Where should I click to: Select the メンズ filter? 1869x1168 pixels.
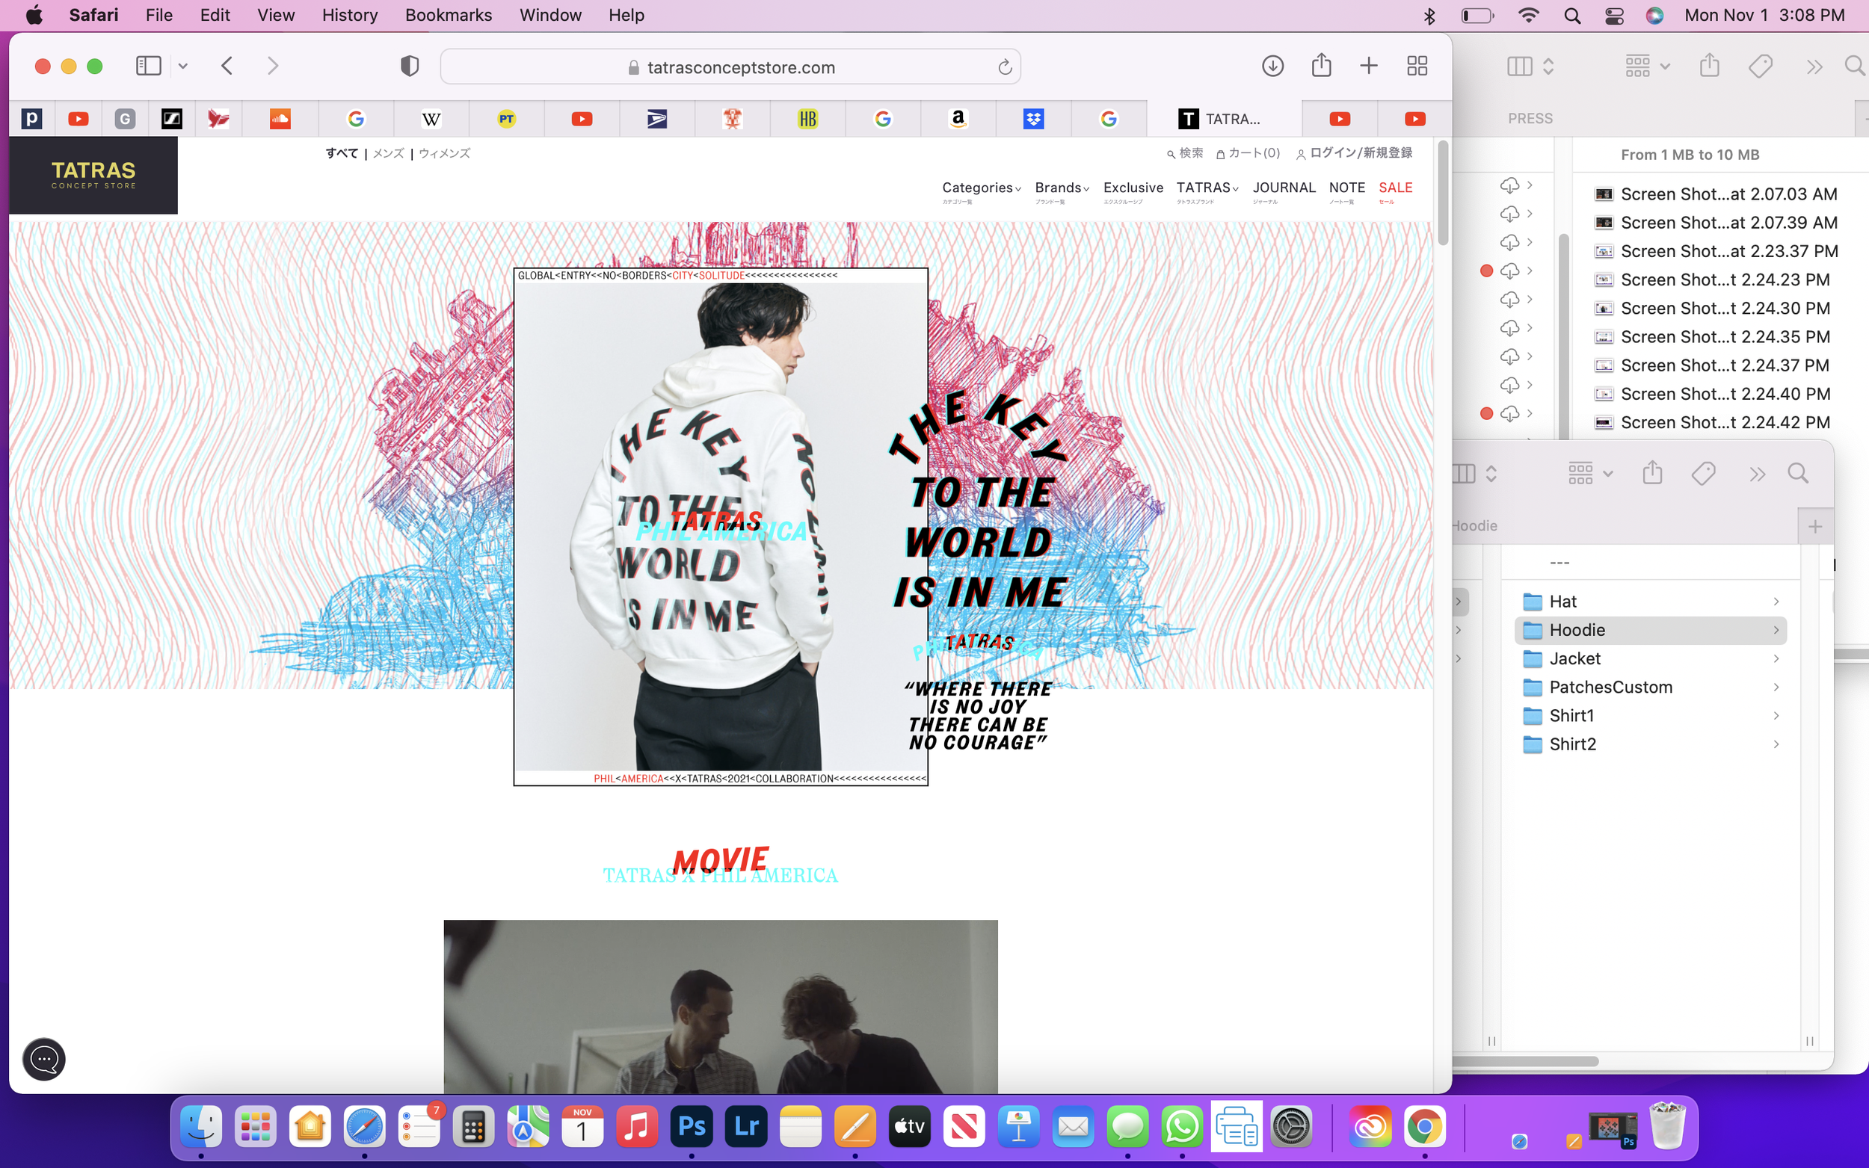(x=389, y=153)
